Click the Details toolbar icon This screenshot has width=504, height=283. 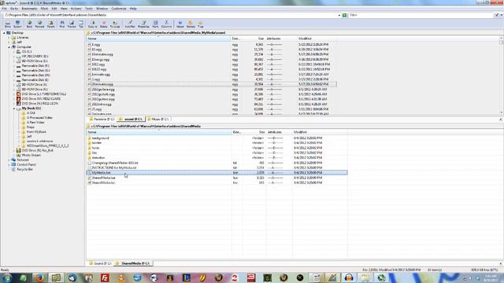191,24
